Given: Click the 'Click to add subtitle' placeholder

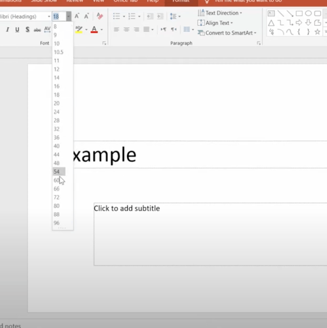Looking at the screenshot, I should pos(210,234).
